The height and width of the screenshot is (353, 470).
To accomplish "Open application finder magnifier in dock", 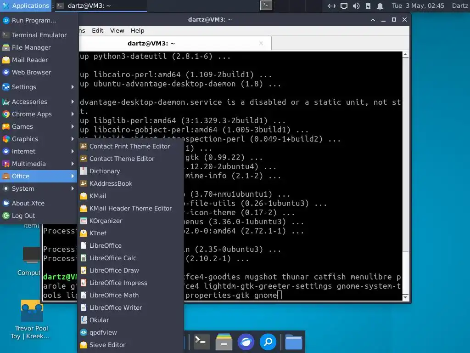I will [268, 342].
